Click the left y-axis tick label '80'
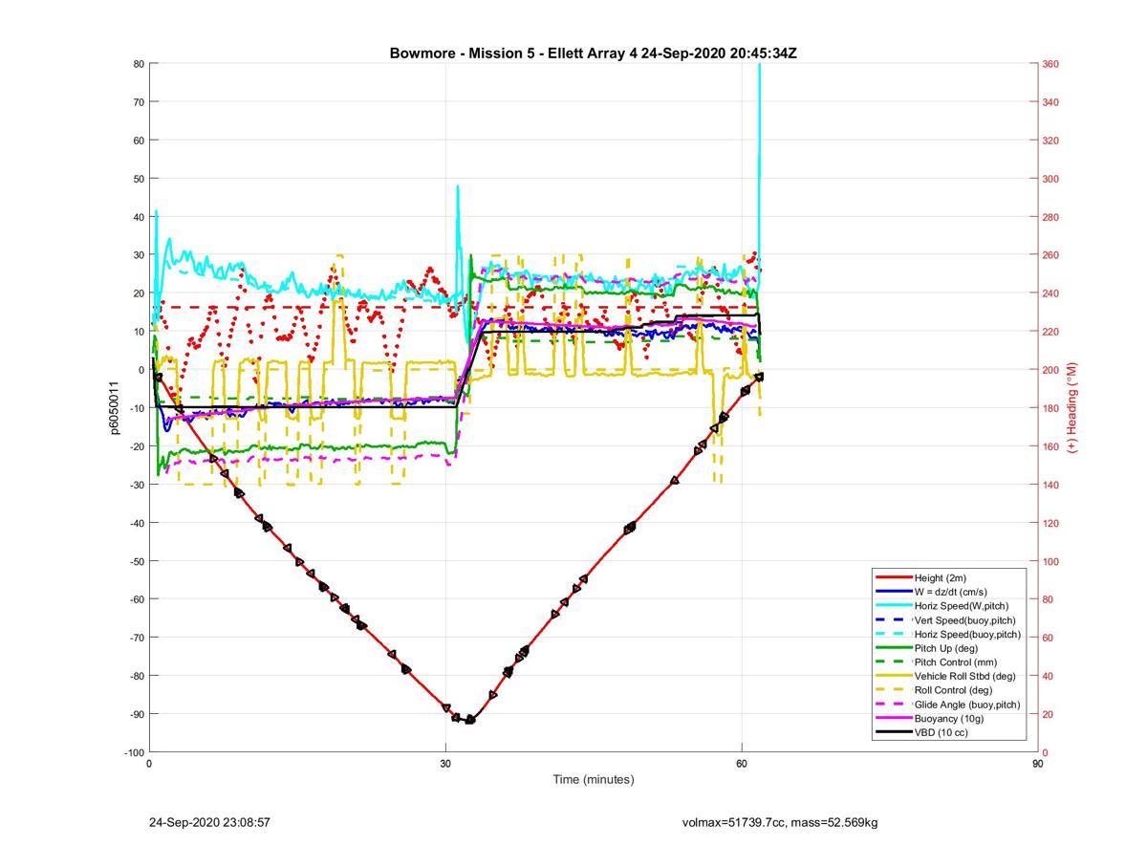The width and height of the screenshot is (1147, 846). click(x=138, y=64)
